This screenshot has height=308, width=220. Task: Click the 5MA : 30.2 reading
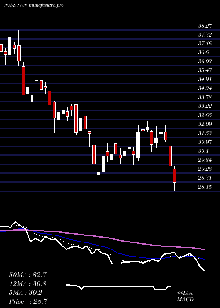26,293
